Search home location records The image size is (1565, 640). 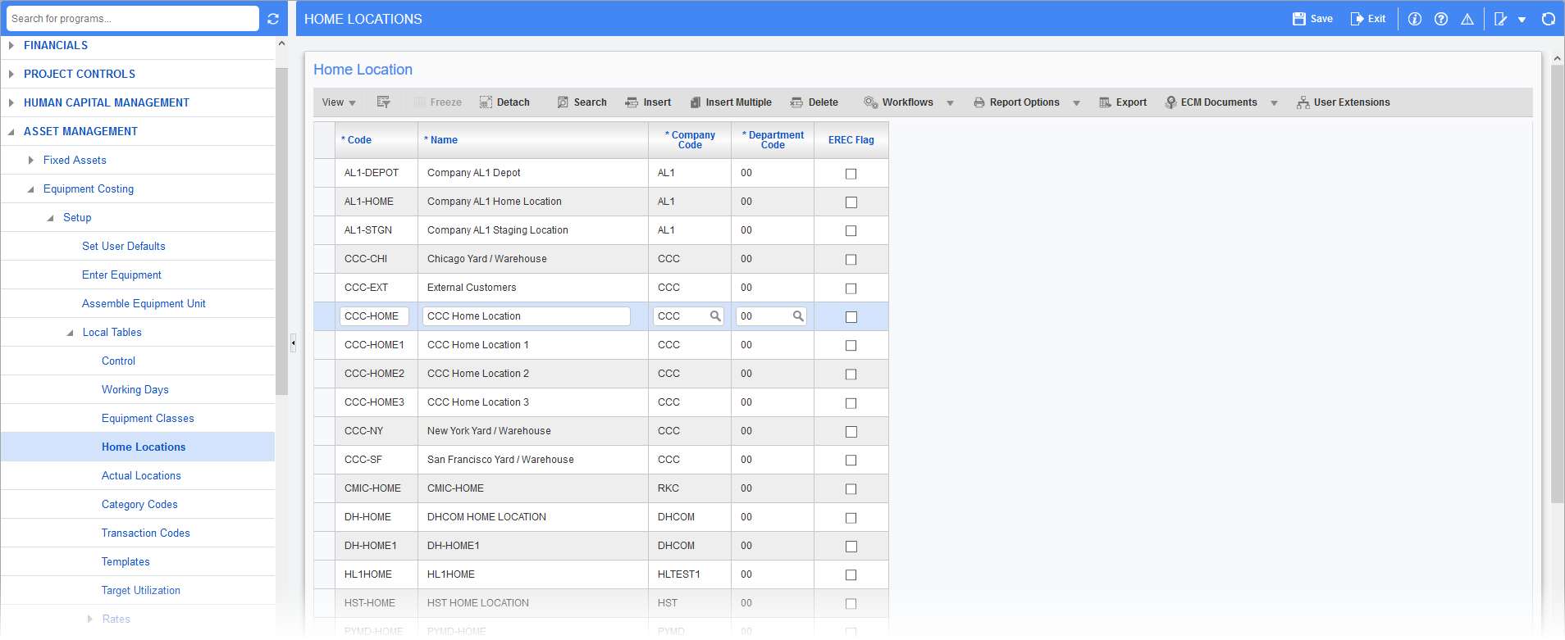[582, 102]
